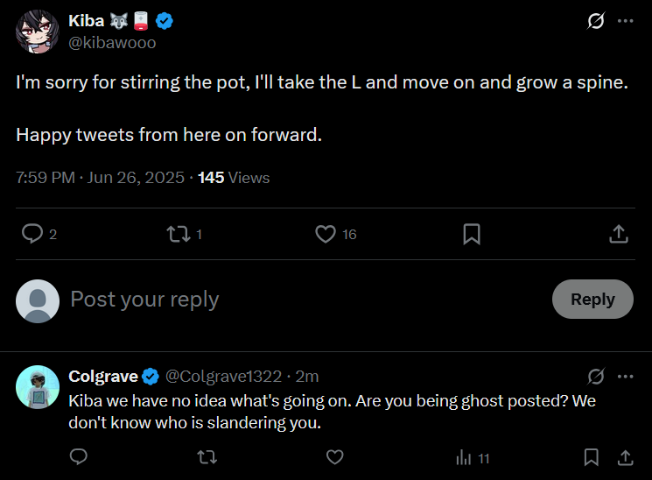Click Kiba's profile avatar

[x=38, y=32]
